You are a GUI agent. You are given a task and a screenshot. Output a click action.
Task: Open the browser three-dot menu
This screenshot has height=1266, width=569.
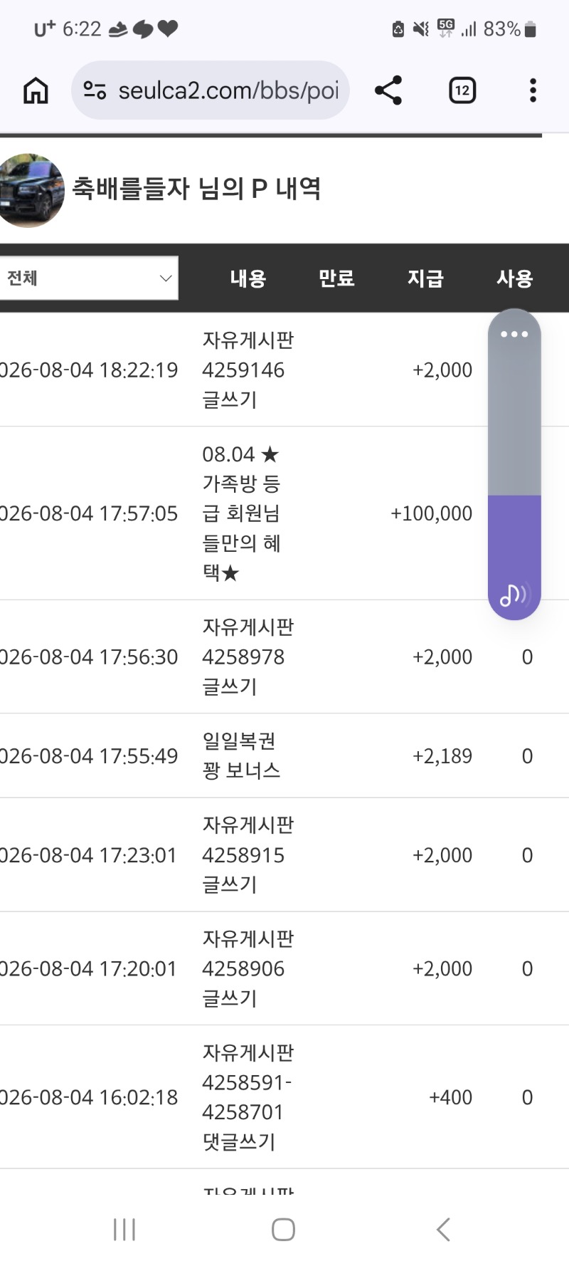point(533,90)
